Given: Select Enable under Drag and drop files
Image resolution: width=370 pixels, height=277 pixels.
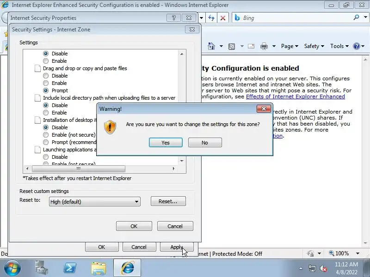Looking at the screenshot, I should (x=46, y=83).
